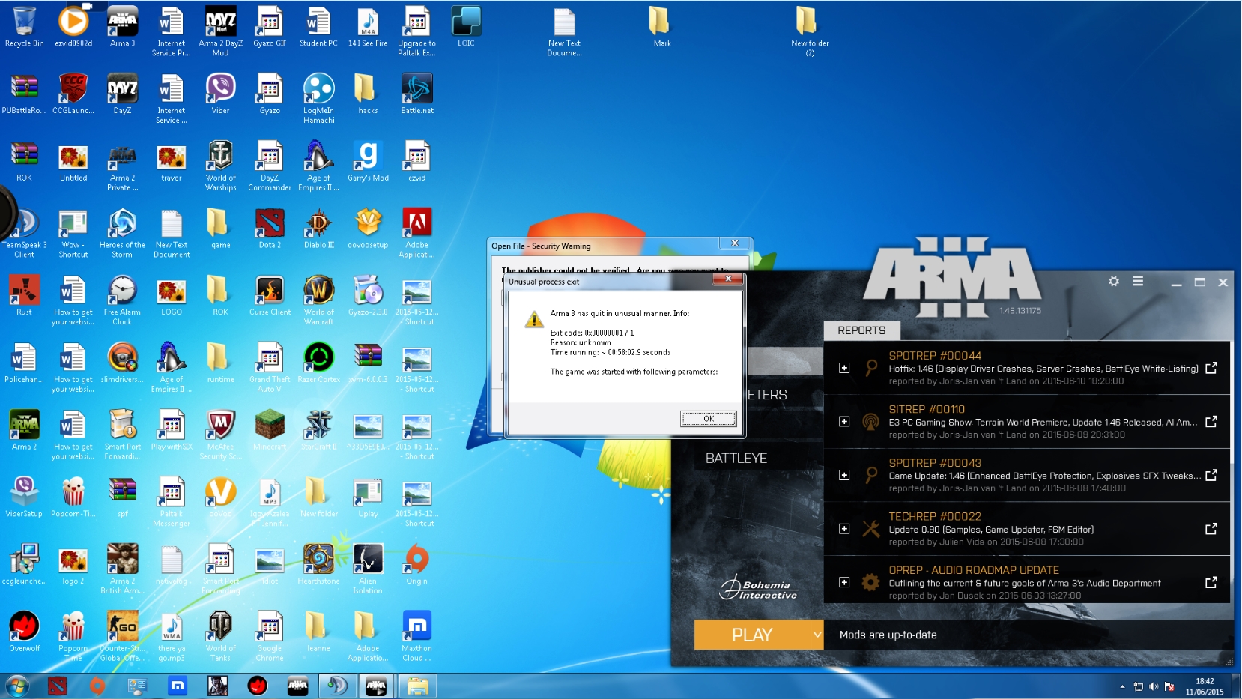Click the OPREP Audio Roadmap gear icon

(x=870, y=582)
